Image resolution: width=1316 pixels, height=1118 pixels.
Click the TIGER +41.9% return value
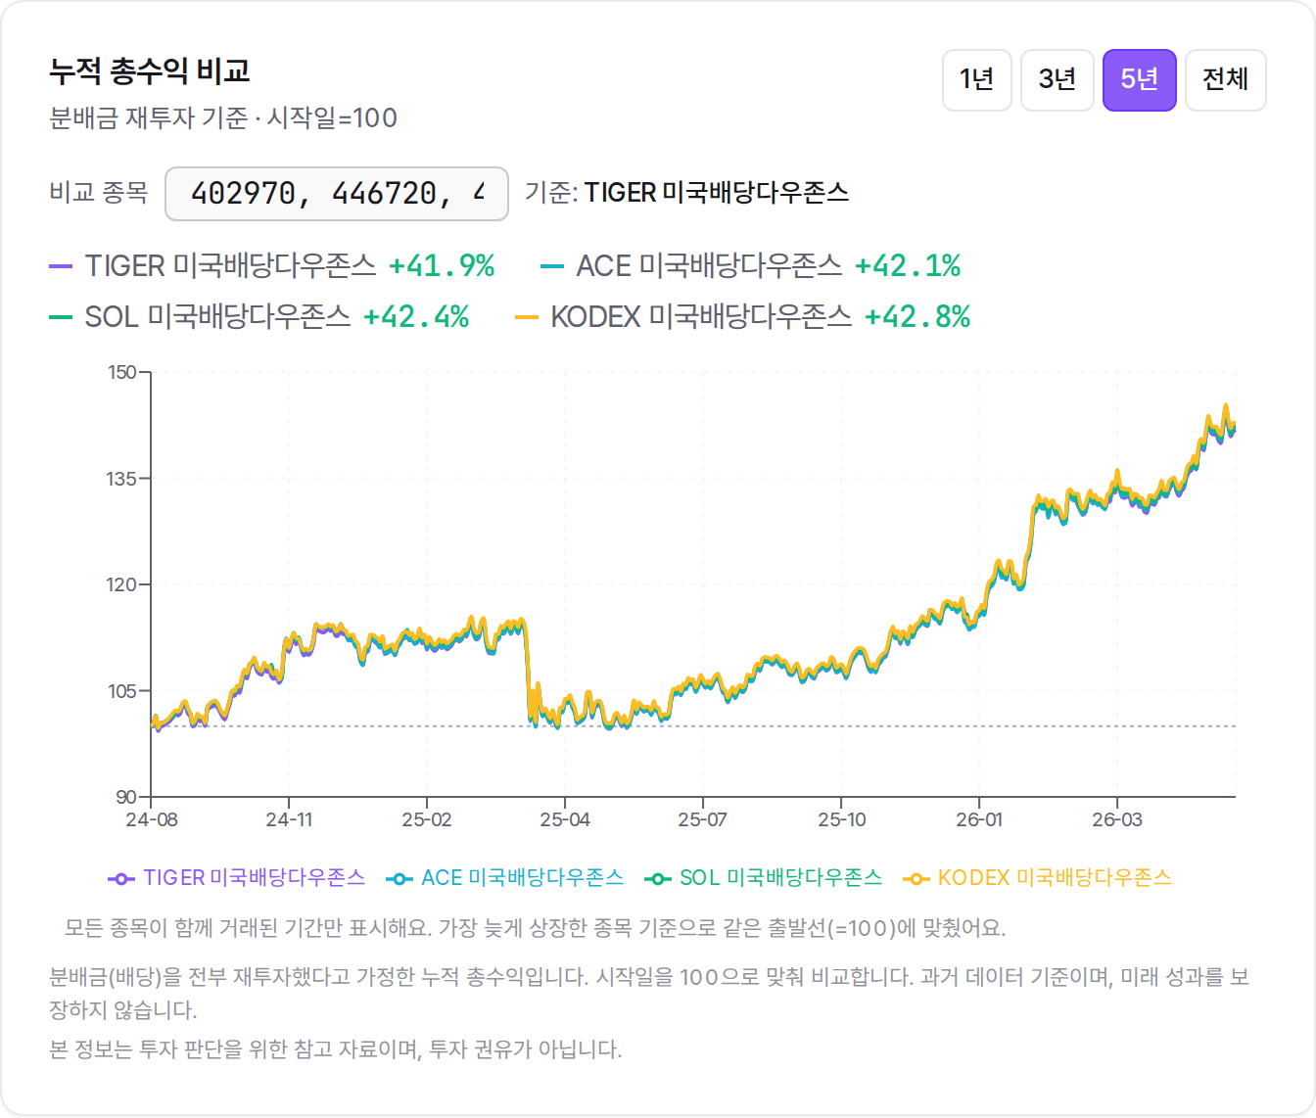point(442,266)
